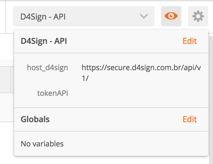Click the empty area below tokenAPI row
The width and height of the screenshot is (213, 164).
(111, 103)
